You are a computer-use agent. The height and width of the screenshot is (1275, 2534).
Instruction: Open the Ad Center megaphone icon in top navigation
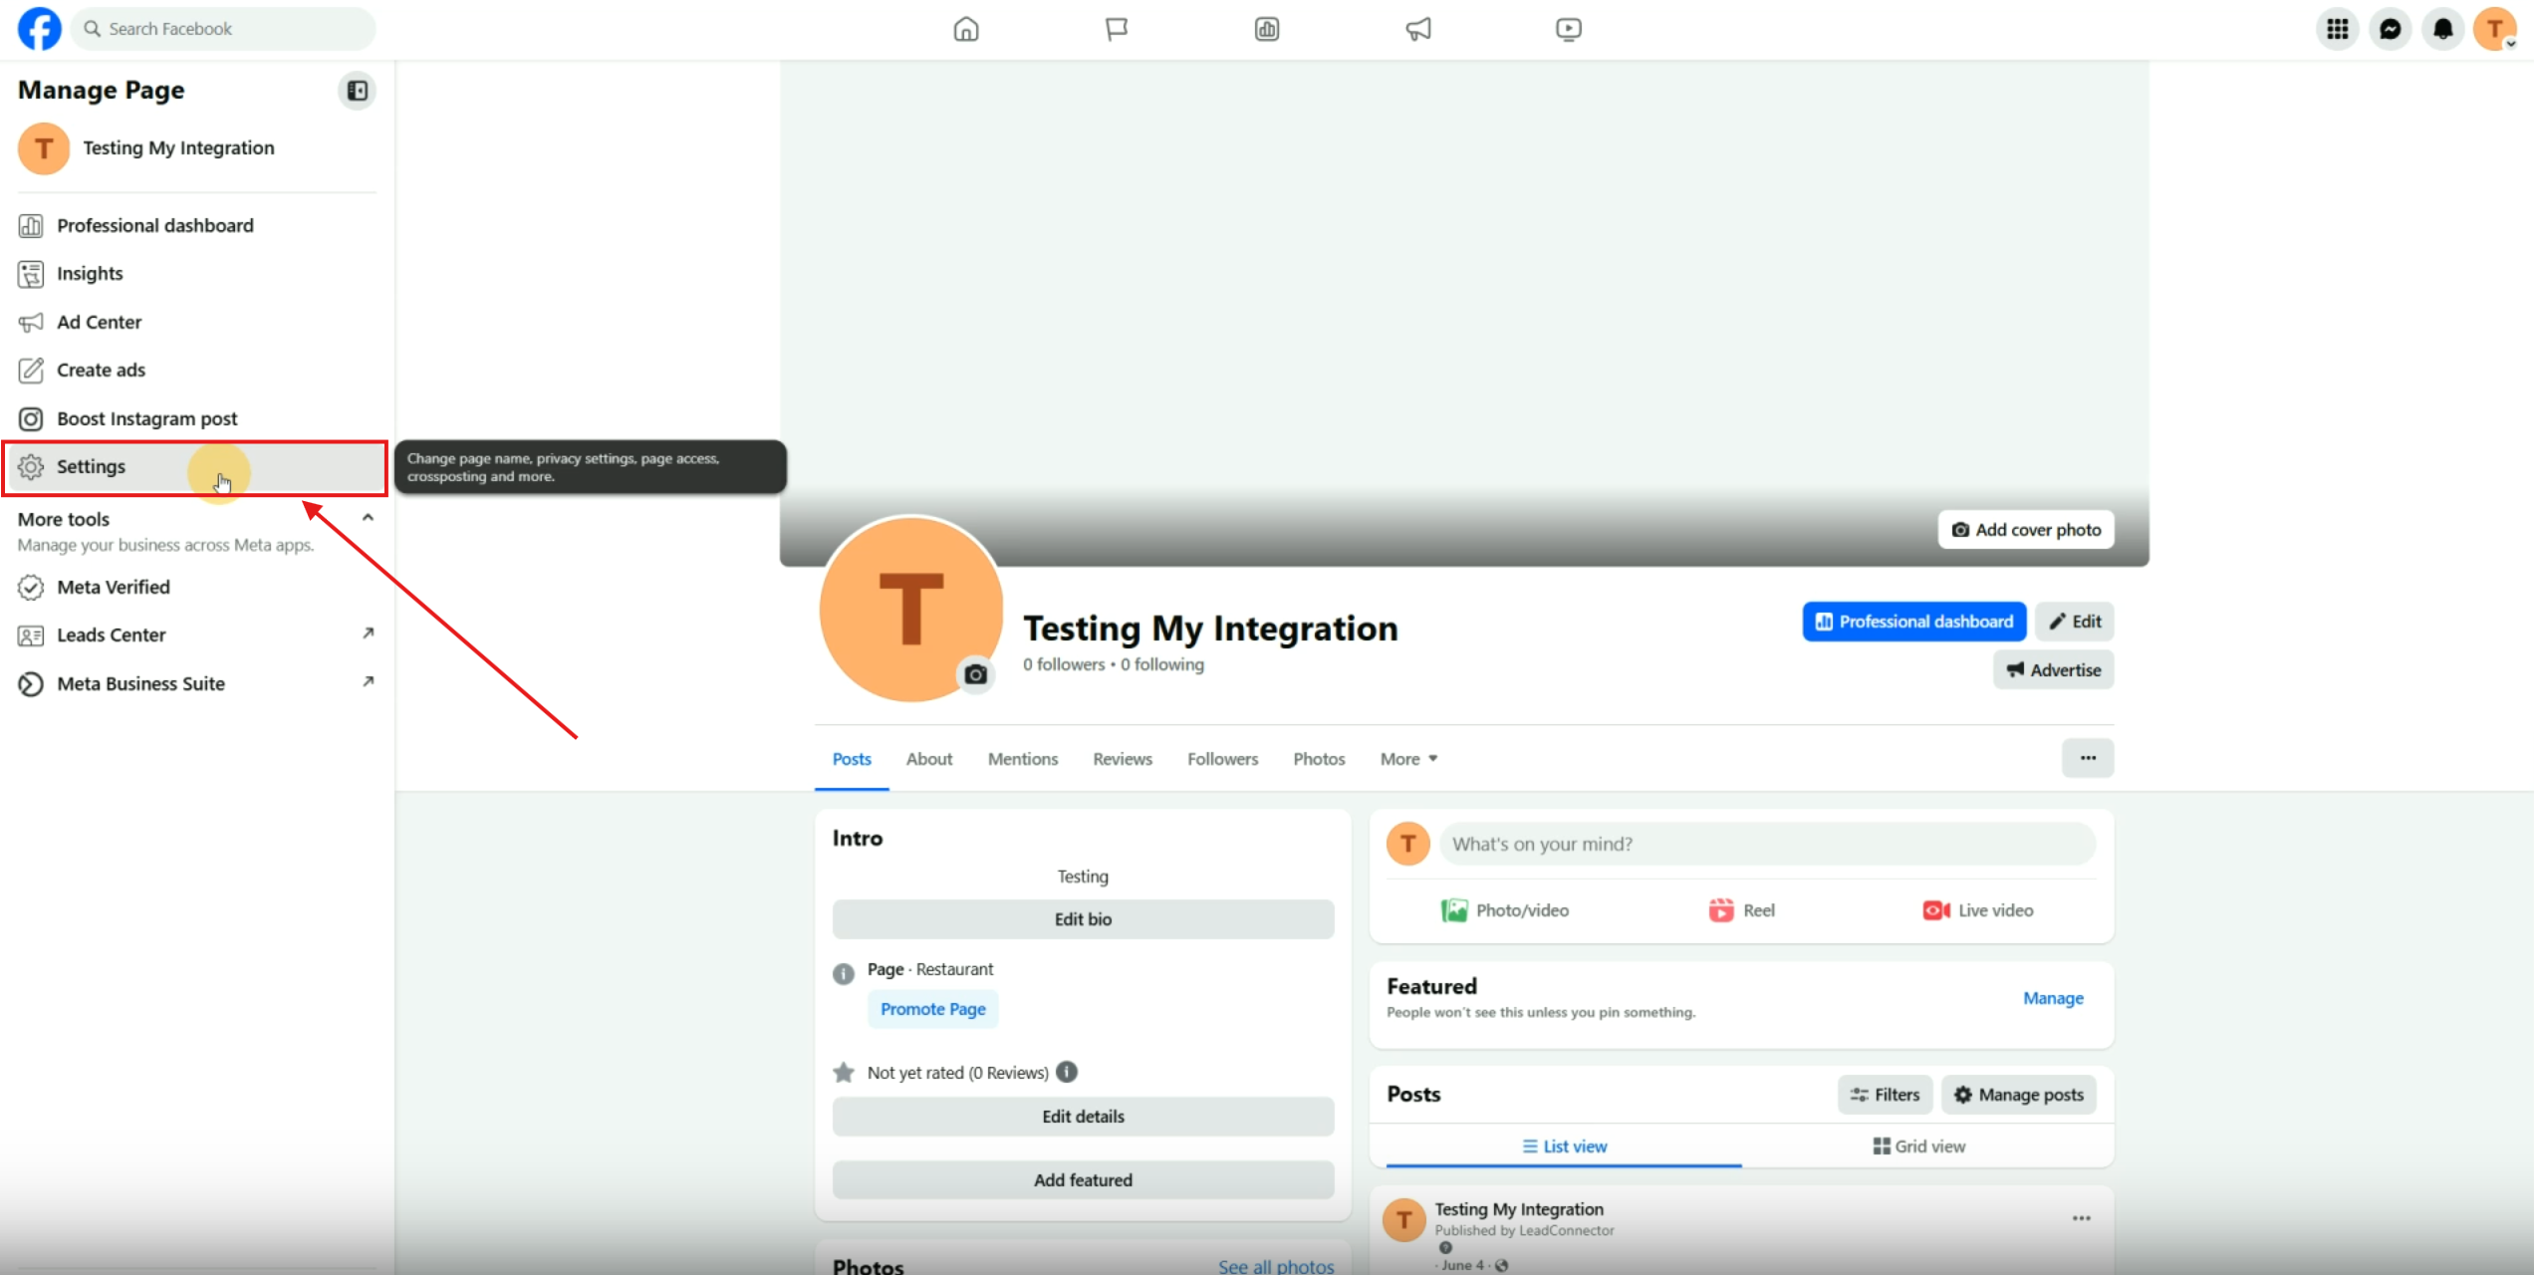(x=1418, y=29)
